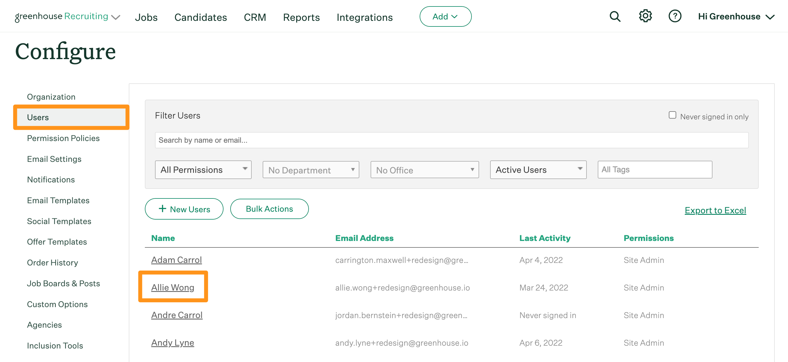Open the No Office dropdown
This screenshot has height=362, width=788.
click(x=424, y=169)
